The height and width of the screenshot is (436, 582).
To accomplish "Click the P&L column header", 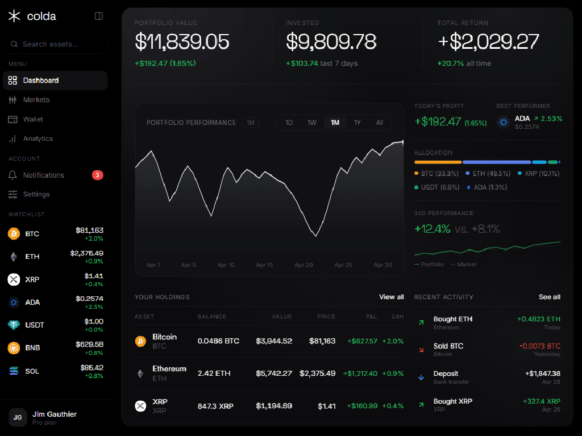I will click(372, 317).
